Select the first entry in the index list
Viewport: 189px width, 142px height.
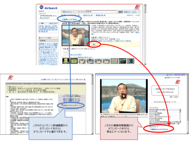pyautogui.click(x=164, y=110)
